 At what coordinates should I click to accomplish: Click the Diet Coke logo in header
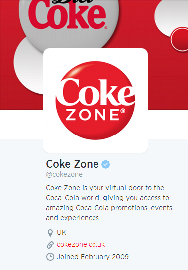68,14
